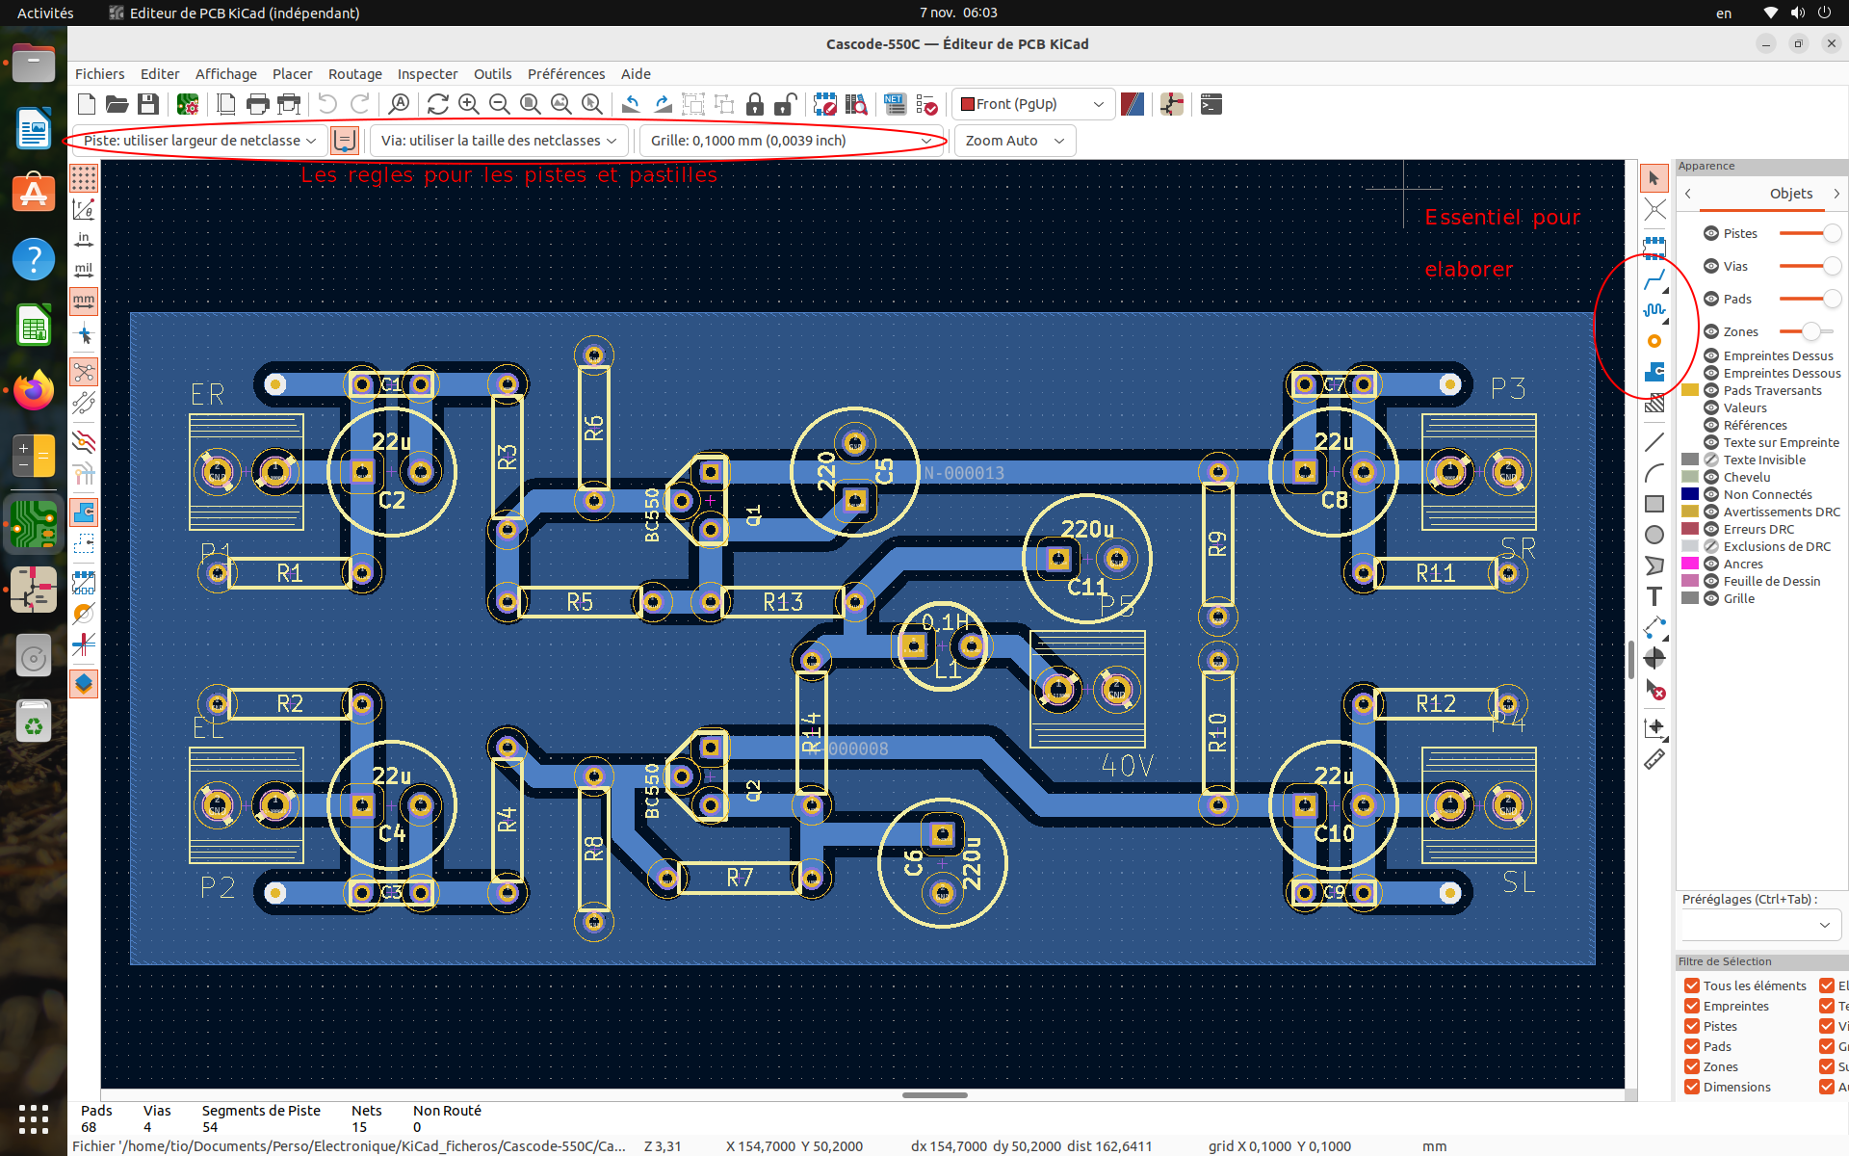The width and height of the screenshot is (1849, 1156).
Task: Select the Add Via tool
Action: point(1654,341)
